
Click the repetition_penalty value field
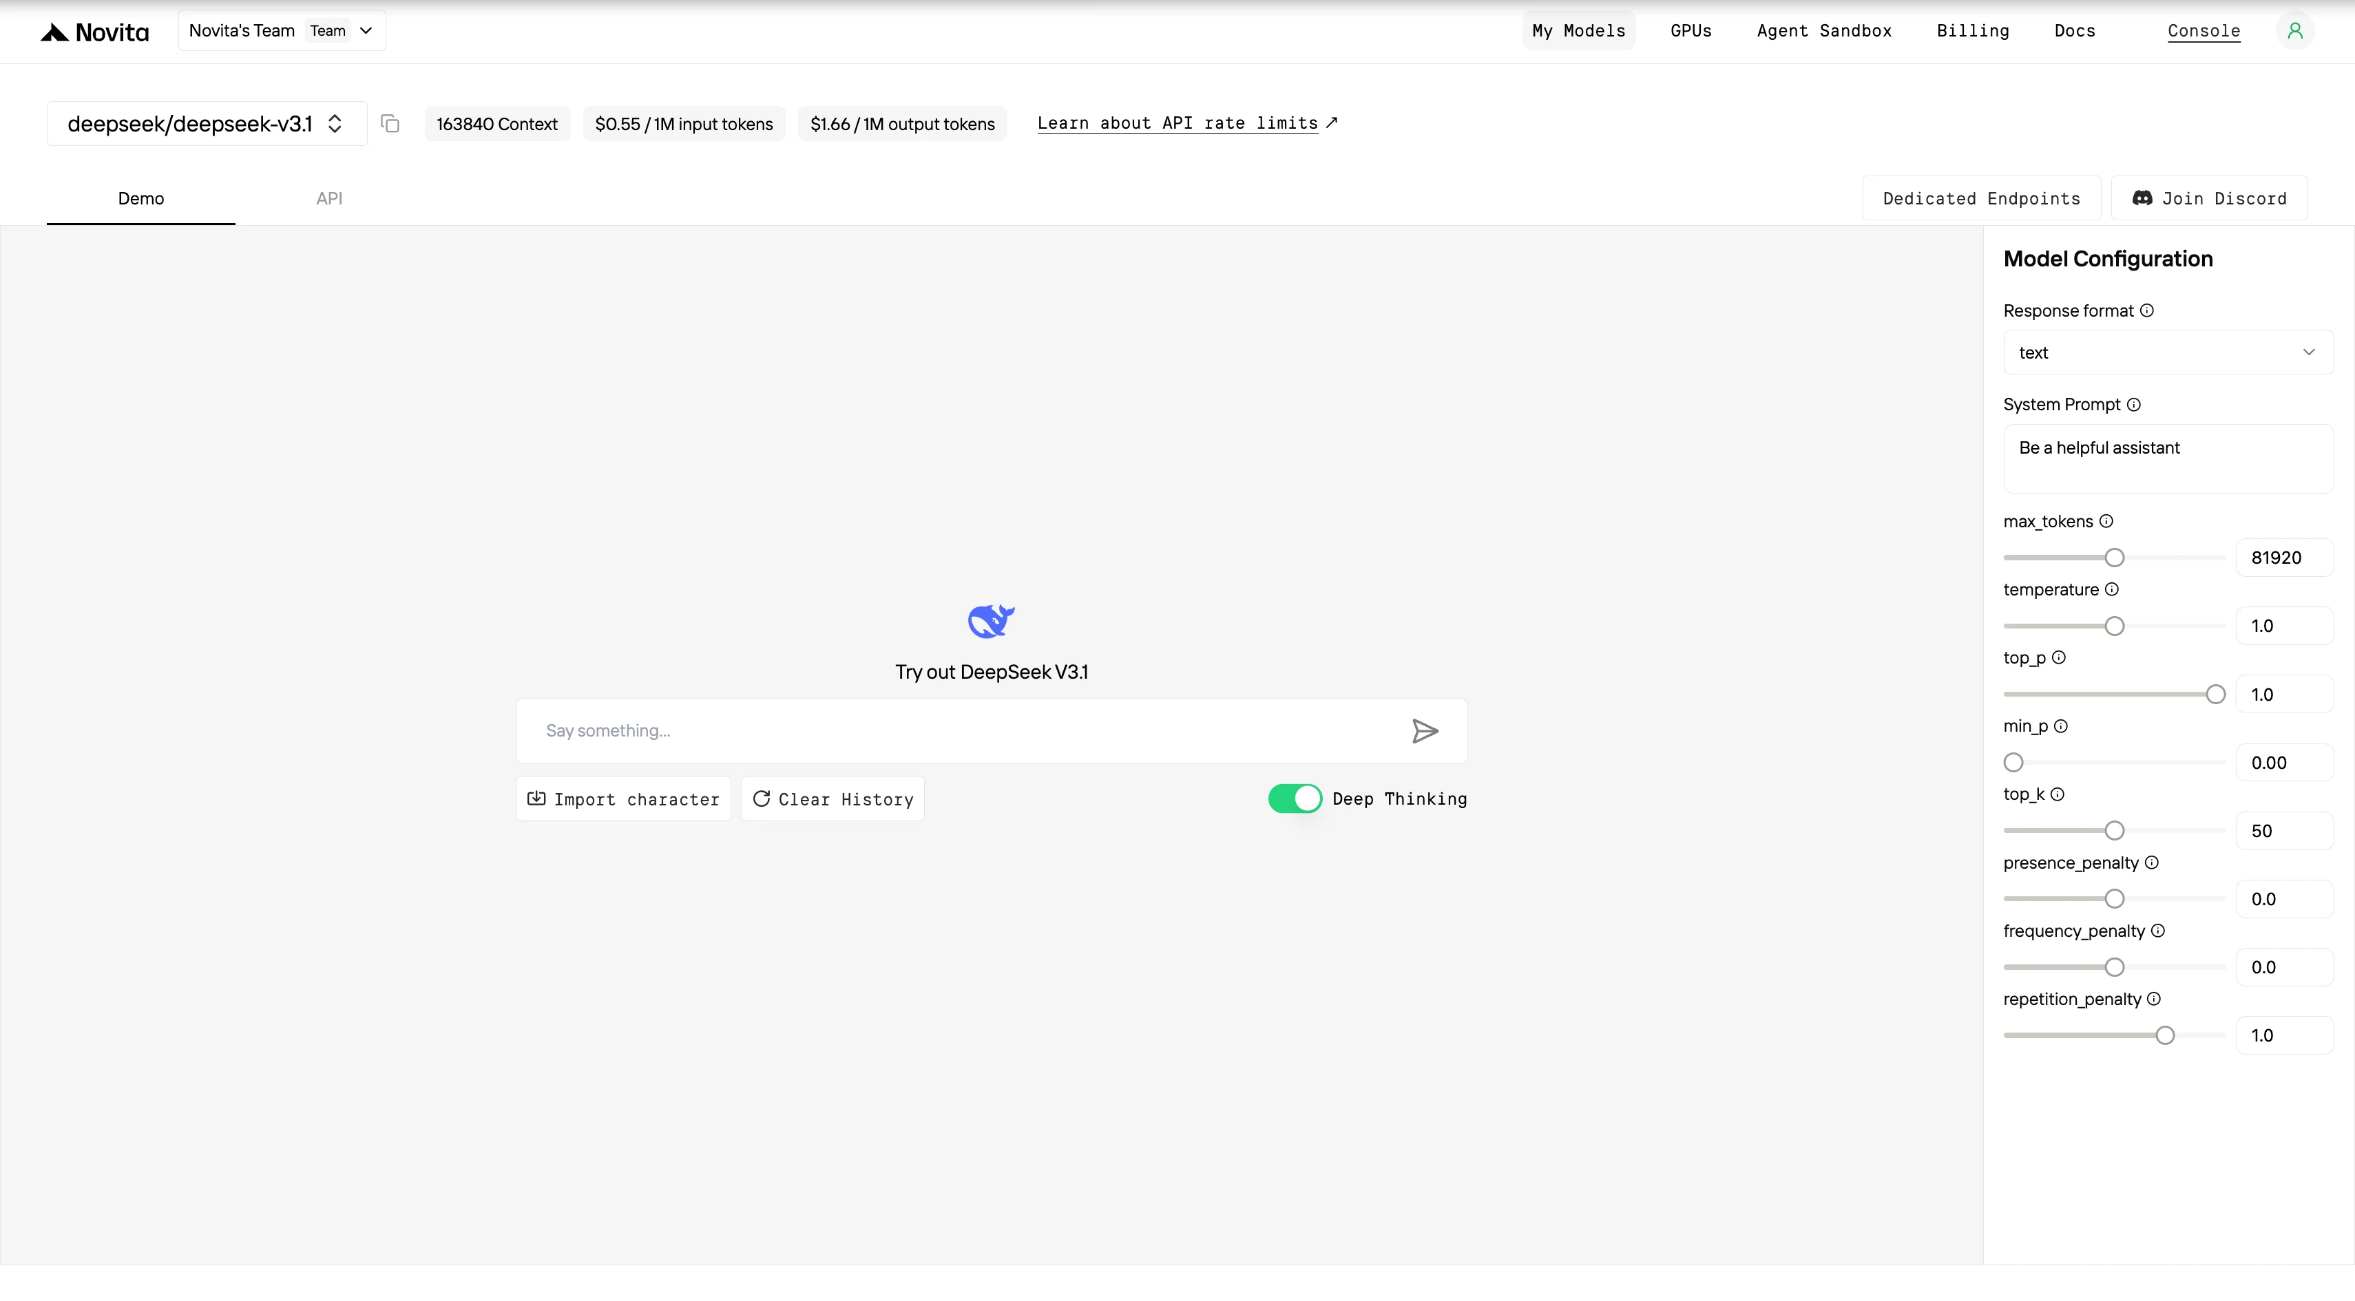[2285, 1035]
